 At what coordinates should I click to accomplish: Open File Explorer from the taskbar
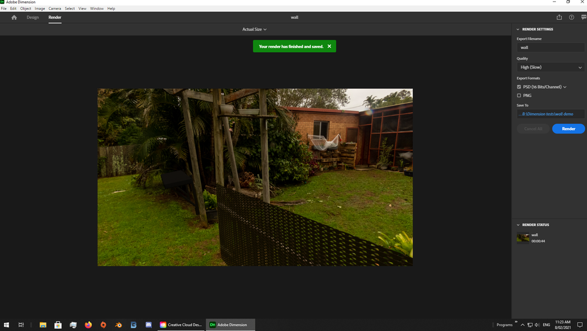[x=43, y=325]
